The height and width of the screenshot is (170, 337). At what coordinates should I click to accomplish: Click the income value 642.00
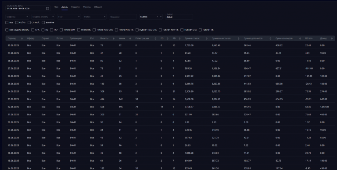323,99
